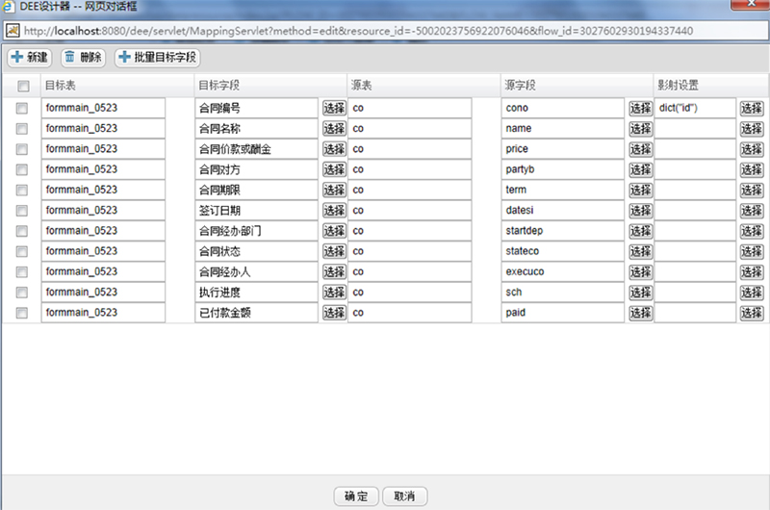Enable the checkbox for the 签订日期 row

(x=22, y=211)
